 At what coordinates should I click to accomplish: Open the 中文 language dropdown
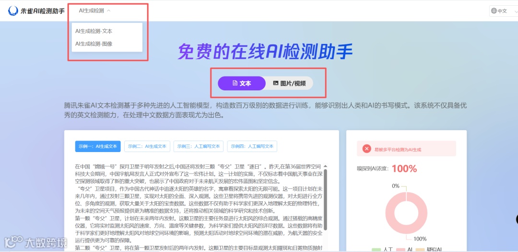click(504, 11)
